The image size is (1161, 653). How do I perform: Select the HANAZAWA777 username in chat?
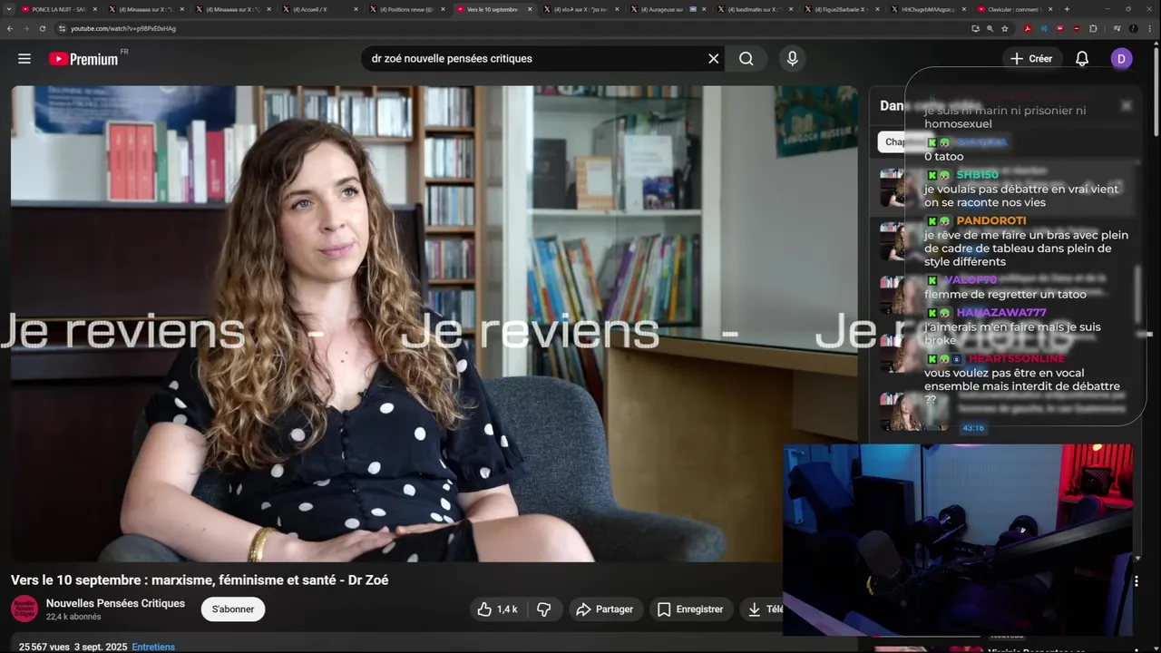[1001, 313]
